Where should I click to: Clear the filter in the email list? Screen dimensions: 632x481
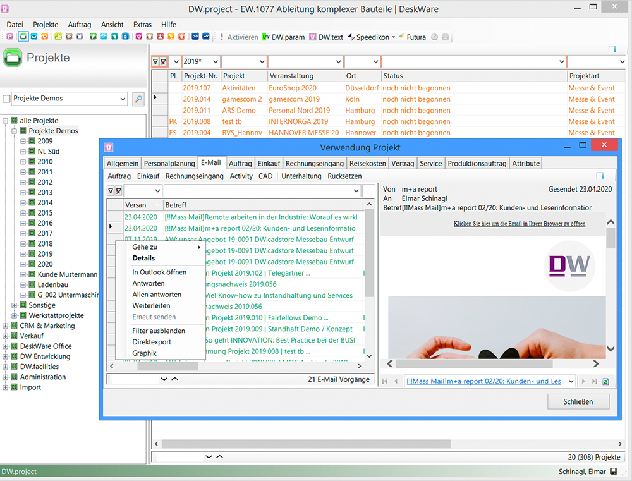(118, 190)
